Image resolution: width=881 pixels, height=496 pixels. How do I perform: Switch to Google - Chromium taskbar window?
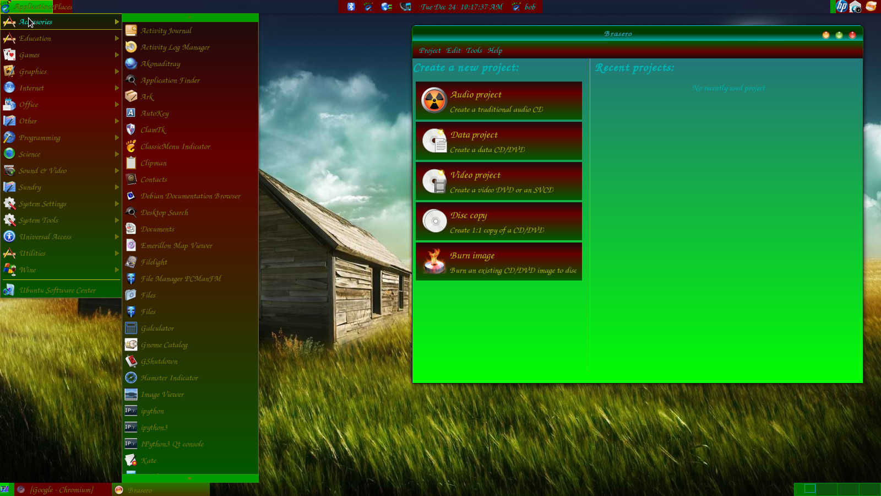pos(62,489)
